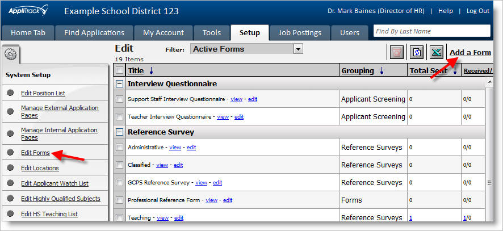
Task: Collapse the Interview Questionnaire group
Action: pos(119,84)
